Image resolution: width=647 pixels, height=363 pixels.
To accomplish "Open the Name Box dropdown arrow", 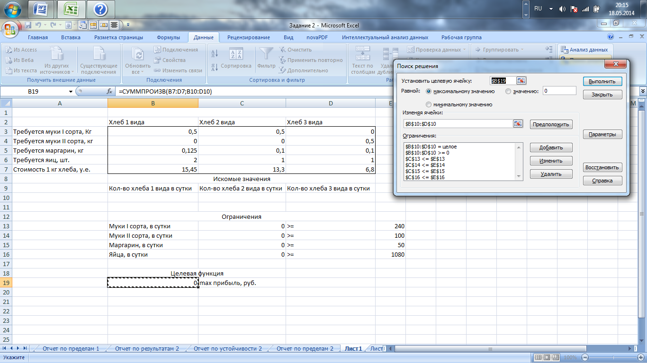I will coord(71,91).
